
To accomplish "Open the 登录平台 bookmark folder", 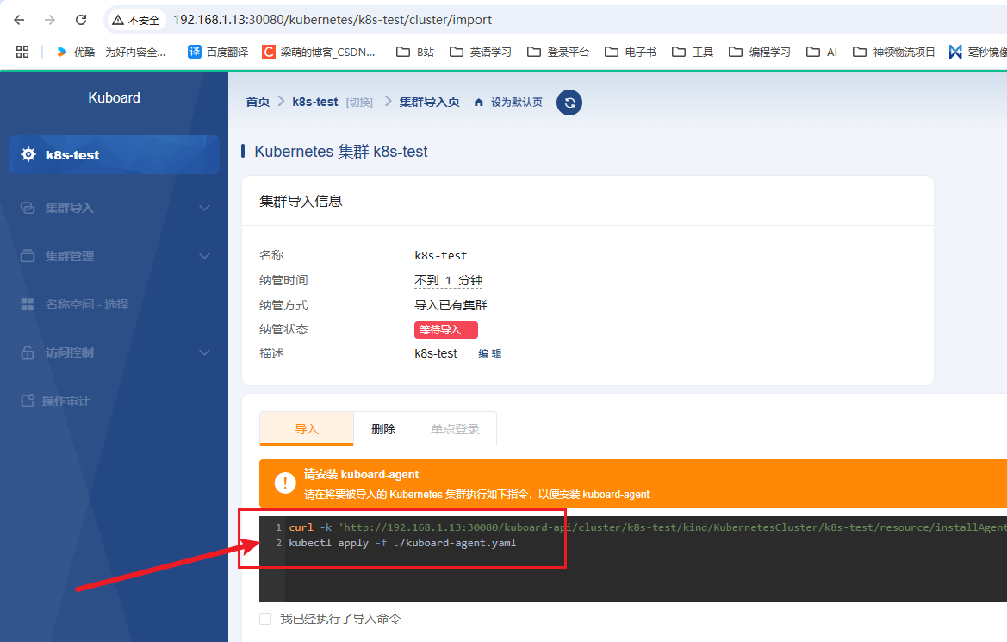I will tap(558, 52).
